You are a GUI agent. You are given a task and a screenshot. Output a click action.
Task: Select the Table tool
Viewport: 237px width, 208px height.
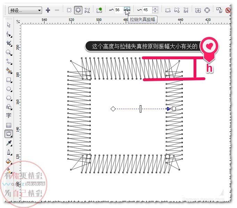point(9,125)
